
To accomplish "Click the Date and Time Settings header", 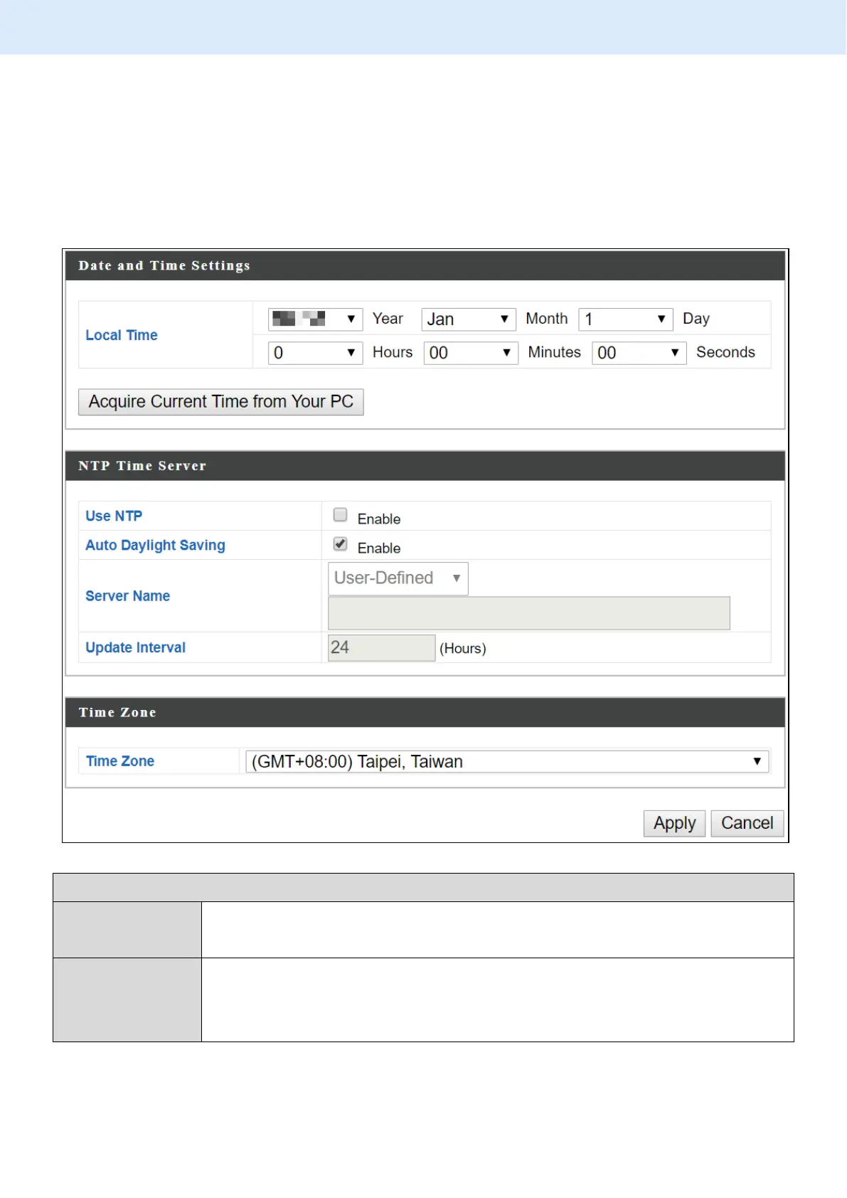I will point(164,265).
